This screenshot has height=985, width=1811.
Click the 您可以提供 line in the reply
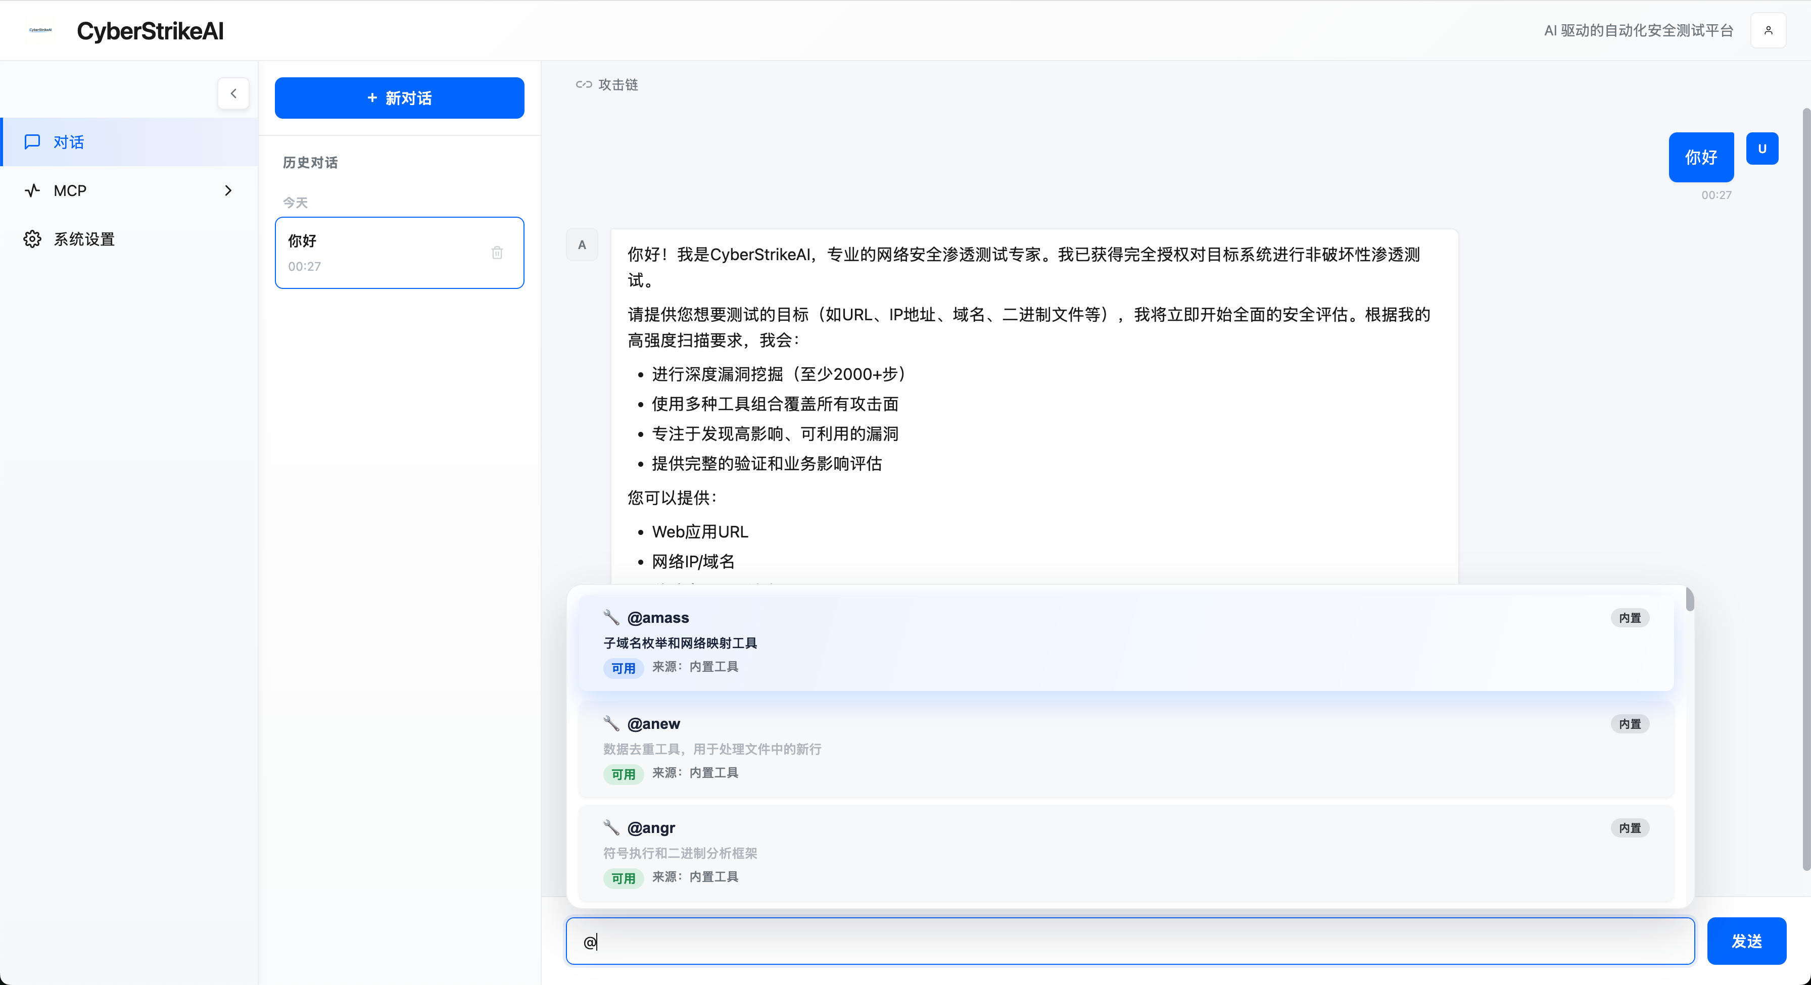pyautogui.click(x=673, y=498)
